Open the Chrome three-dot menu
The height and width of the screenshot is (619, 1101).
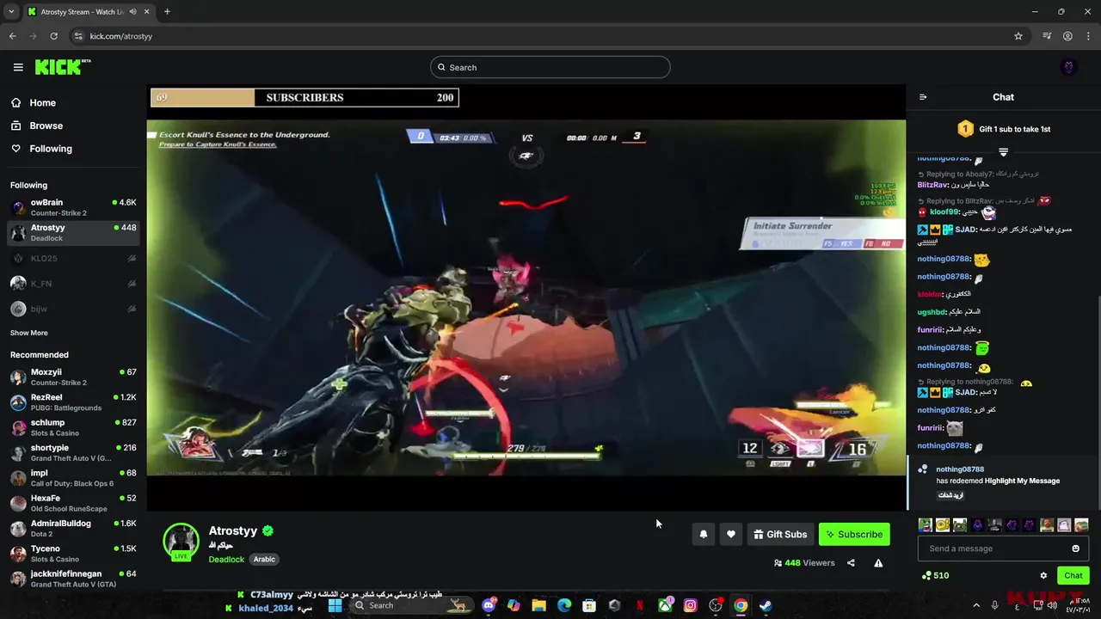tap(1088, 36)
